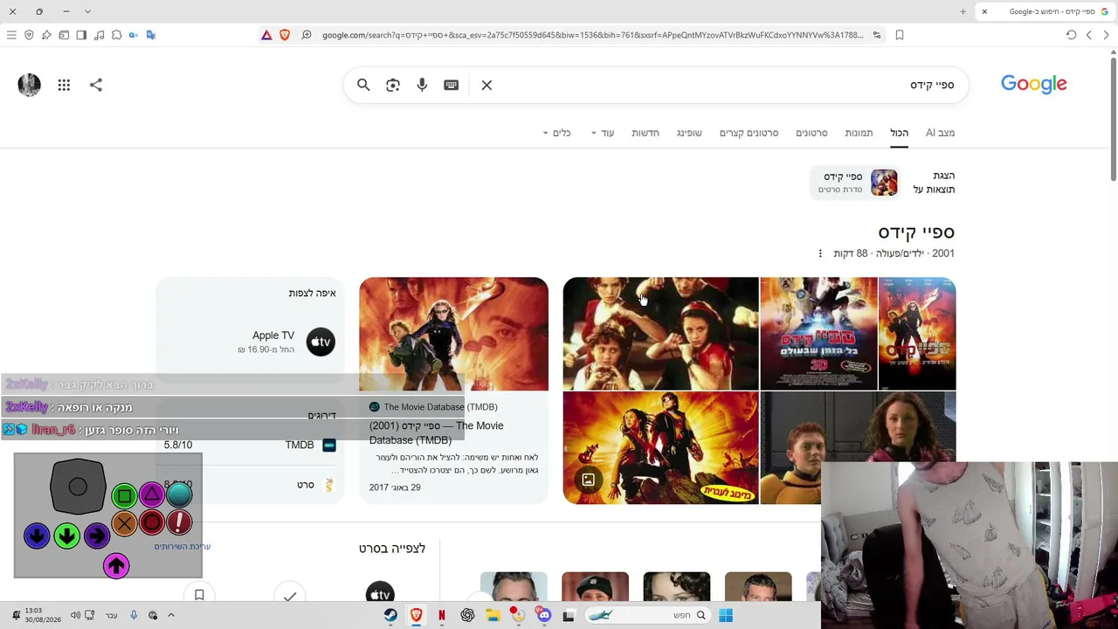This screenshot has width=1118, height=629.
Task: Open the three-dot menu beside the movie details
Action: coord(820,253)
